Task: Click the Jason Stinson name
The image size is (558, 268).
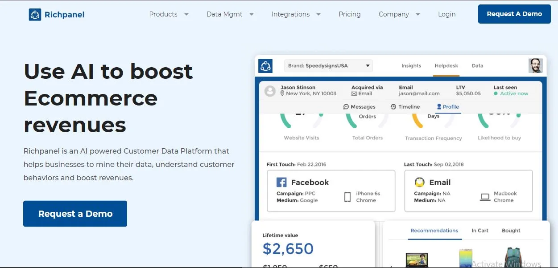Action: 298,87
